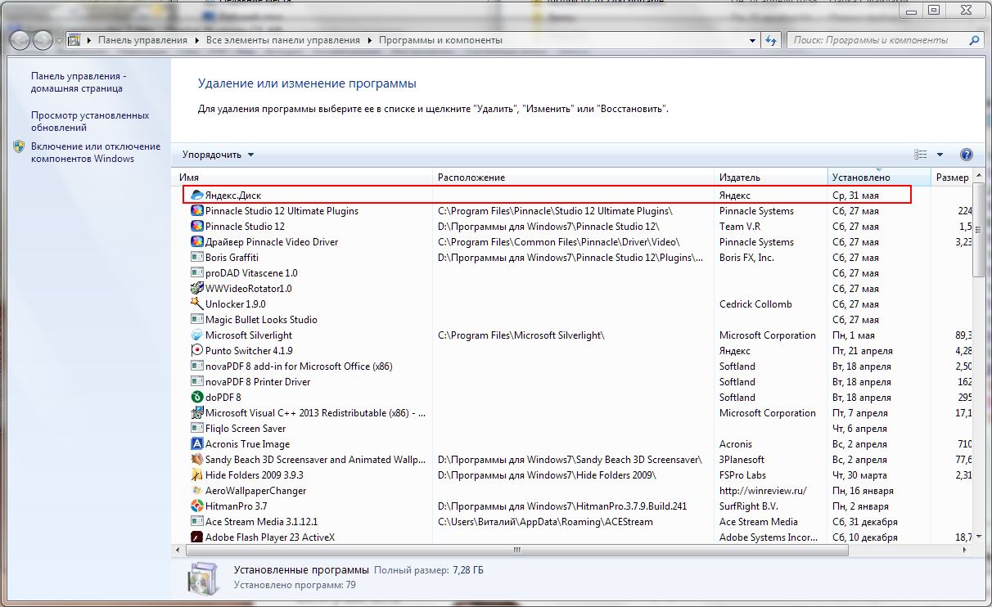Open Включение или отключение компонентов Windows
This screenshot has height=607, width=992.
(96, 152)
